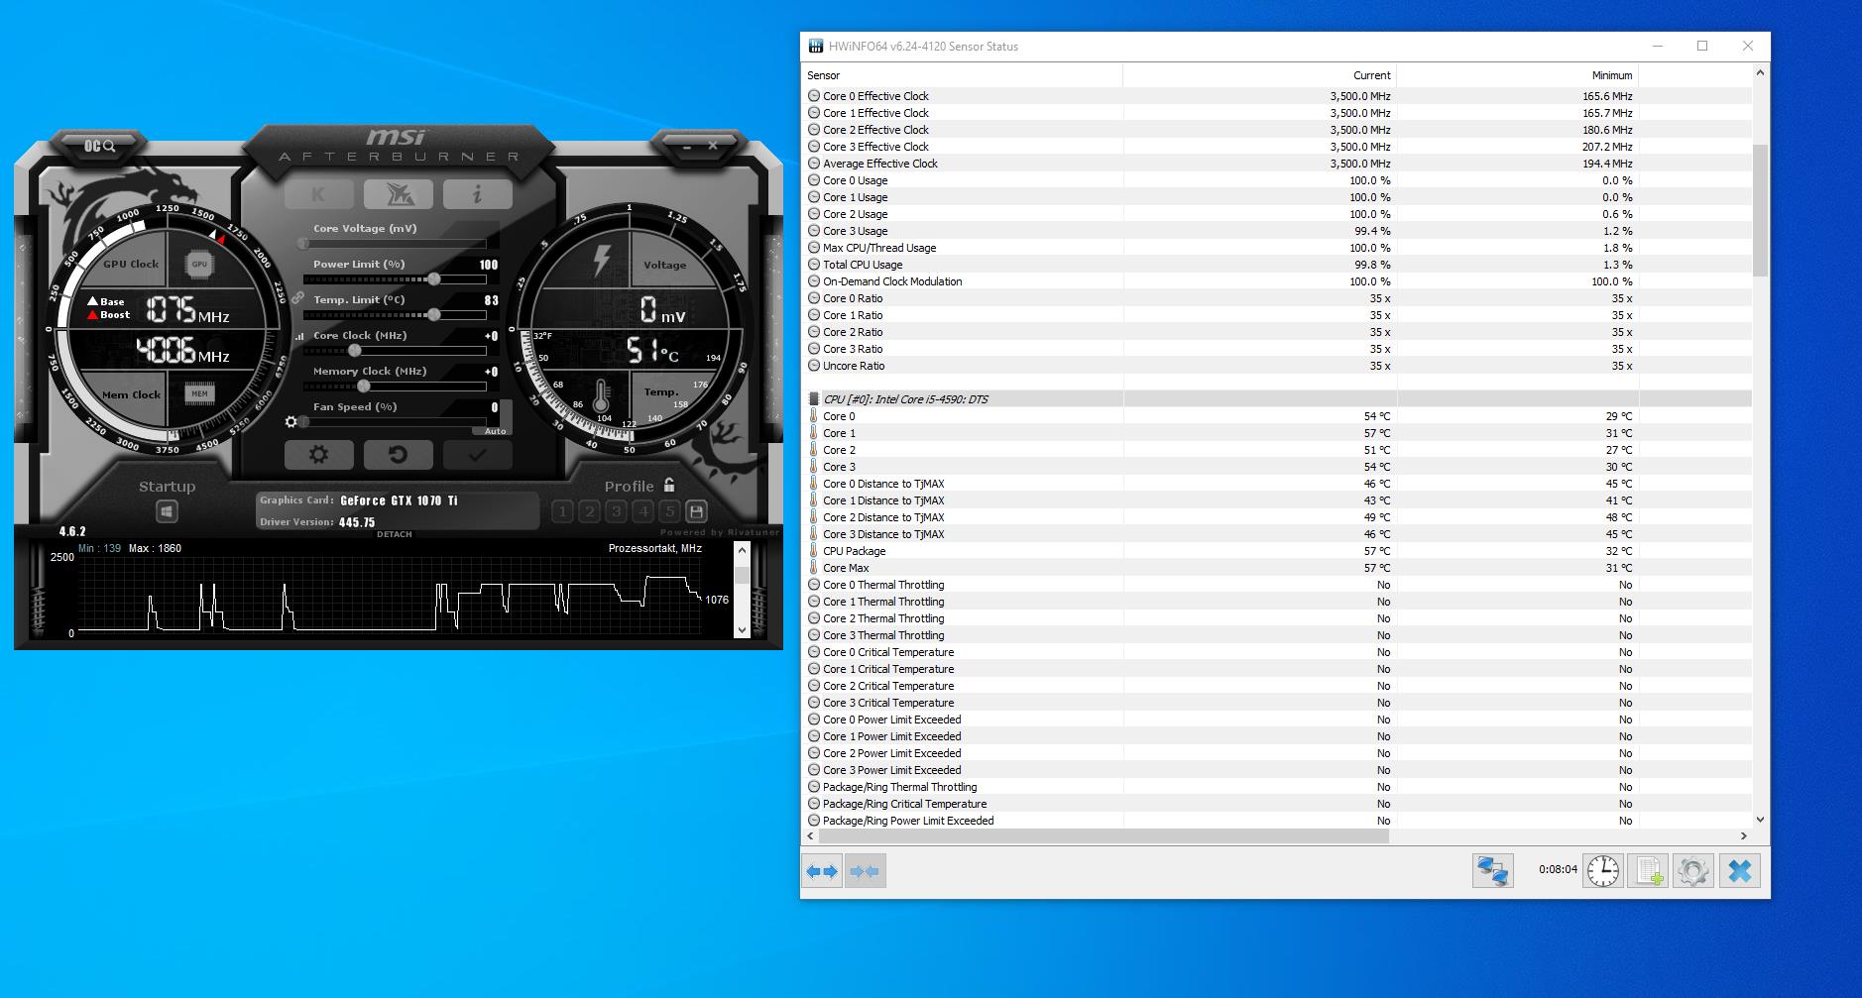The image size is (1862, 998).
Task: Open the OC Scanner in Afterburner
Action: (x=99, y=146)
